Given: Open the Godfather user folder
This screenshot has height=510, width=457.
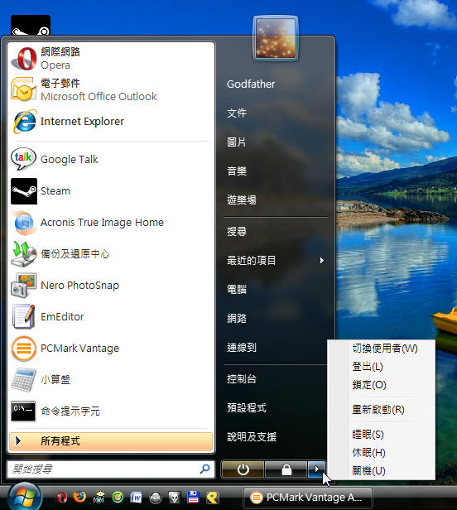Looking at the screenshot, I should [251, 84].
